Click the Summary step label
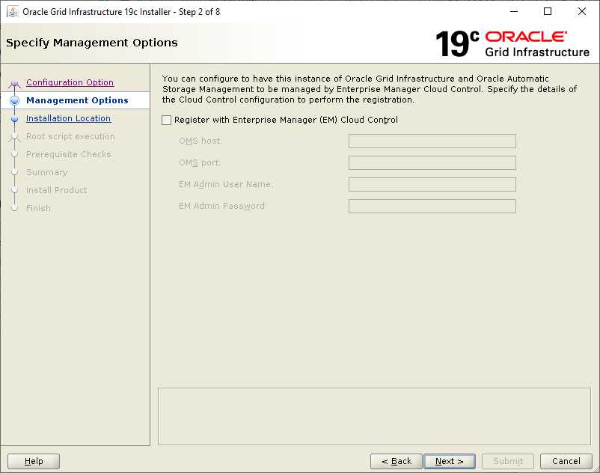The image size is (600, 473). tap(46, 172)
